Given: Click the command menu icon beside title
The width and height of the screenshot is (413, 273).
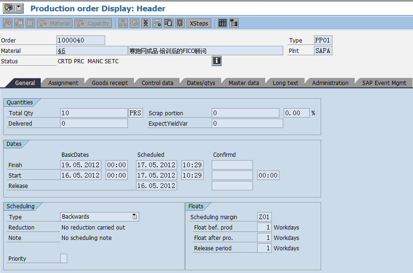Looking at the screenshot, I should point(8,8).
